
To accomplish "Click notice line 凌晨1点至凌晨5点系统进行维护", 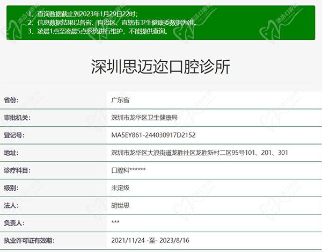I will 98,31.
